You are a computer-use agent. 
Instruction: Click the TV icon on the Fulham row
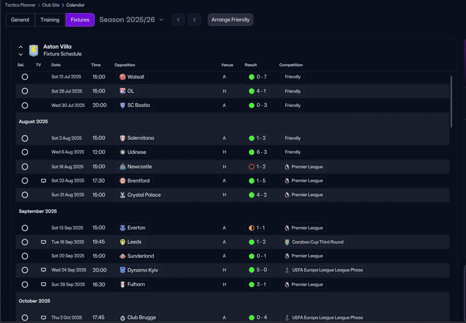pos(43,284)
